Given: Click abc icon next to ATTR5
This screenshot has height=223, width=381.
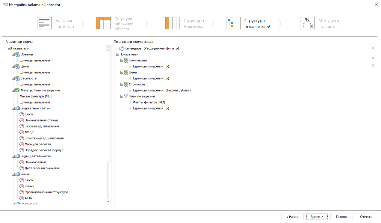Looking at the screenshot, I should click(x=22, y=198).
